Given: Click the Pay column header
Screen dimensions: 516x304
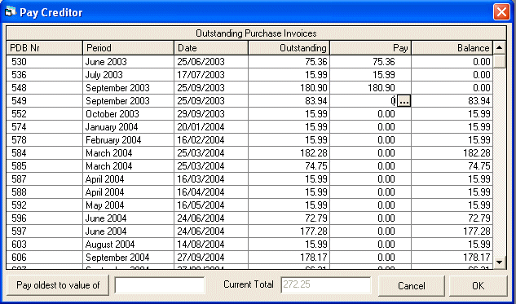Looking at the screenshot, I should (371, 48).
